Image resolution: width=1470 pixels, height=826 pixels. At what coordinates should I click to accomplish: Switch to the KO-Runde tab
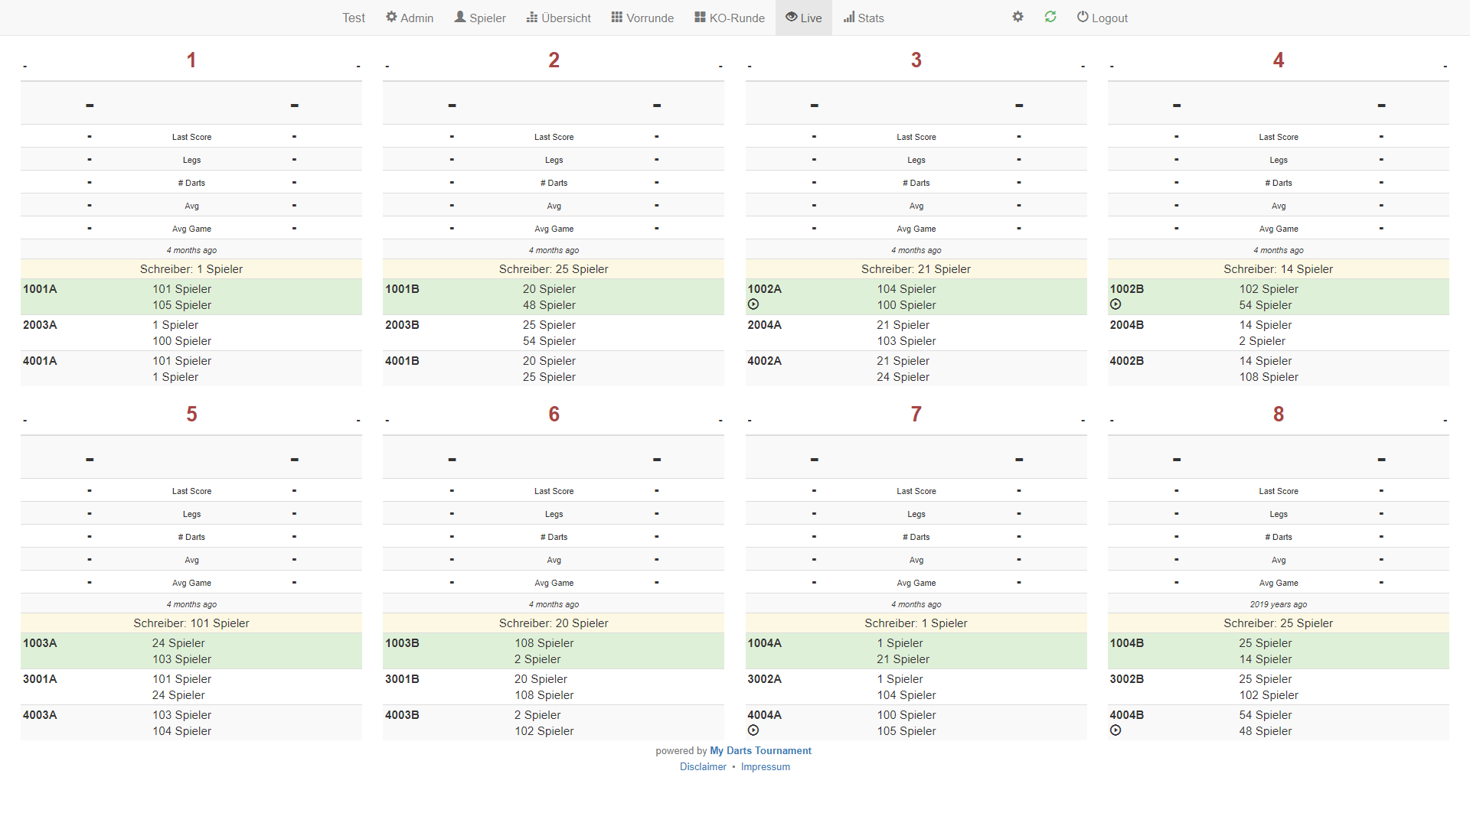click(730, 18)
